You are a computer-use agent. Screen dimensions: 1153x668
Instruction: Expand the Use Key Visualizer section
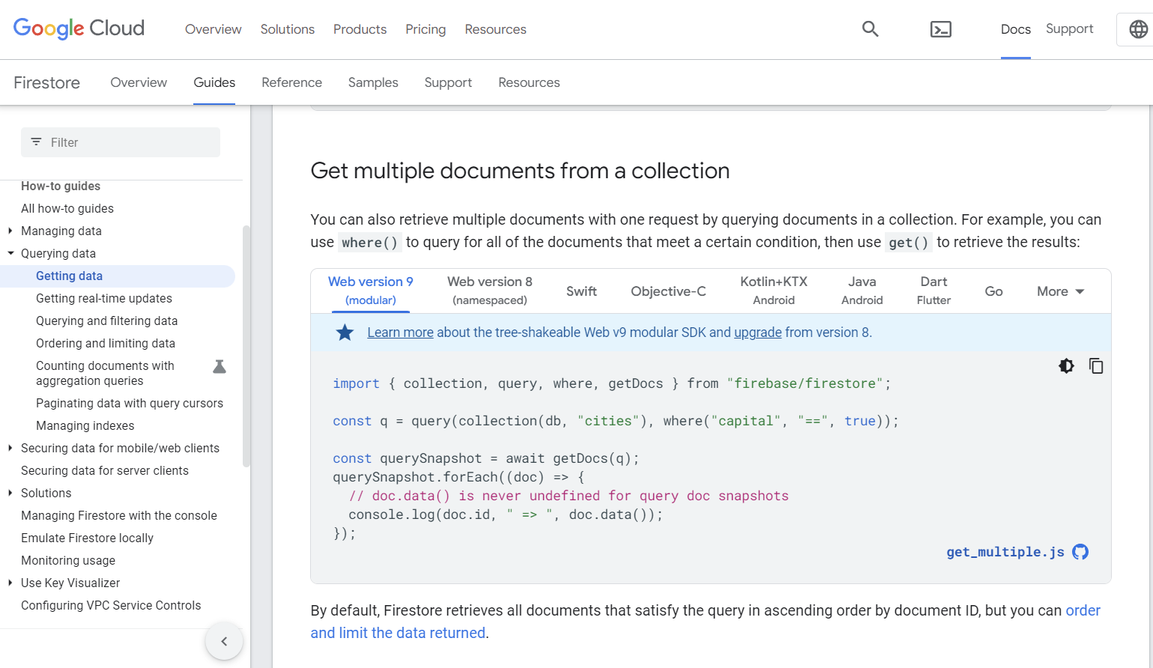pyautogui.click(x=10, y=583)
